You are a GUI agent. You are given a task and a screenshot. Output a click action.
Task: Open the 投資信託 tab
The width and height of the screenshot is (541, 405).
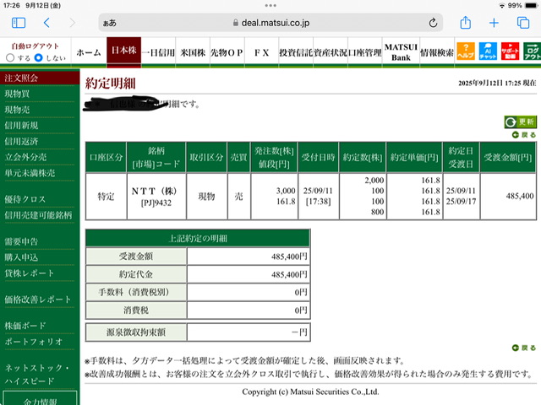[296, 52]
